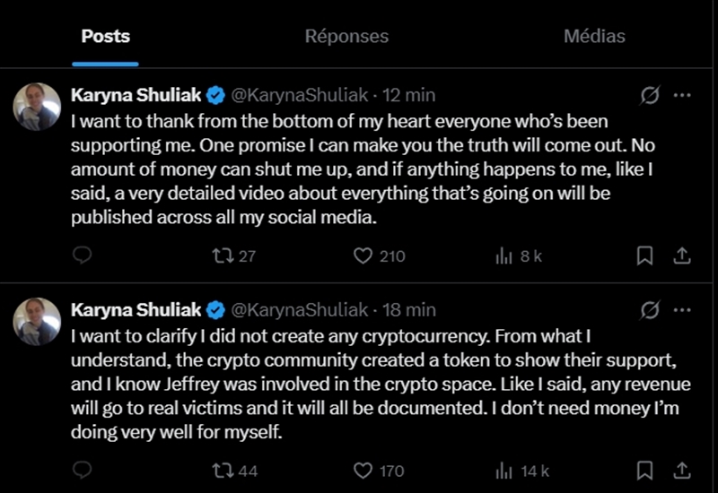Bookmark the 12 min post
This screenshot has width=718, height=493.
pos(644,256)
